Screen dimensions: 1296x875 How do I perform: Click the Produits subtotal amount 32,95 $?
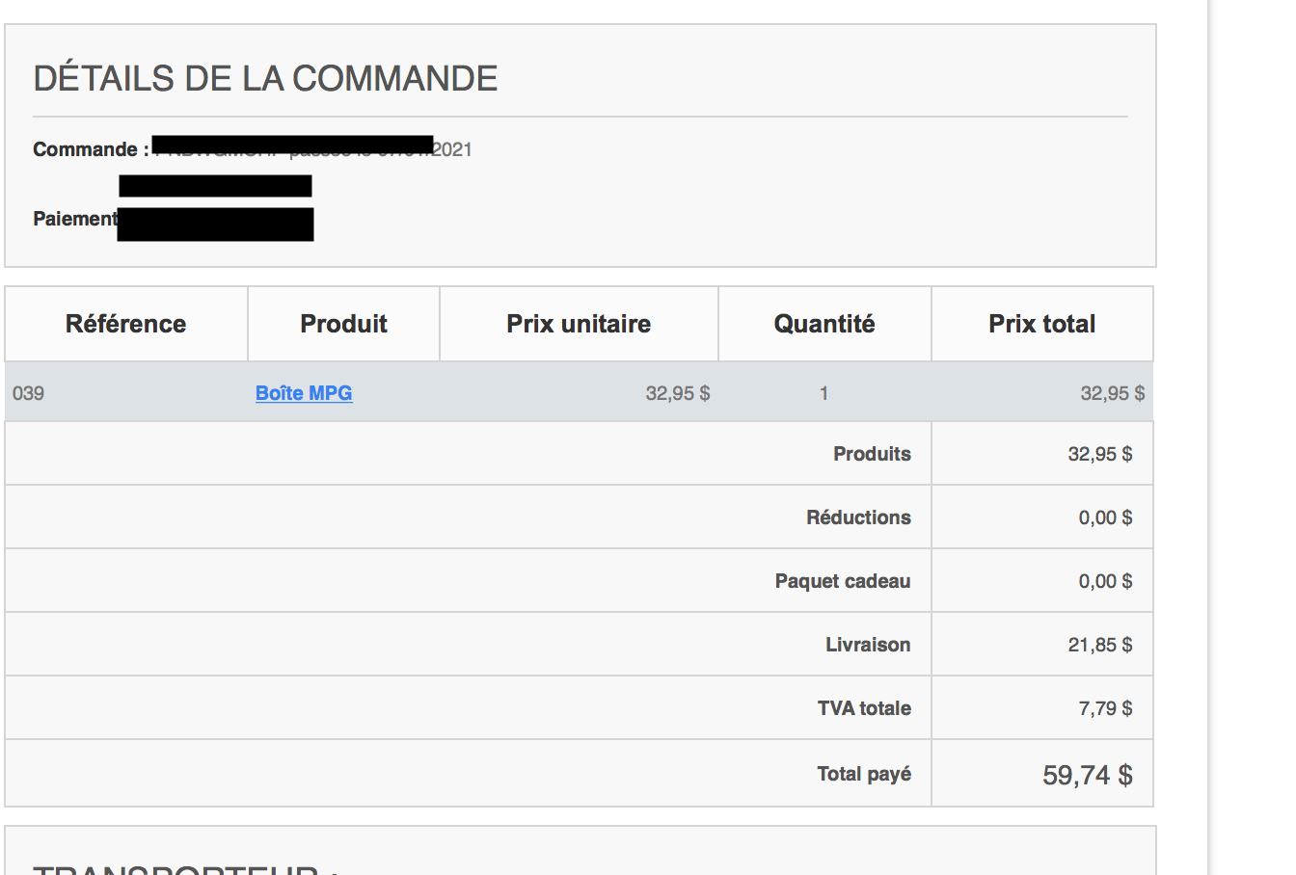click(1100, 454)
